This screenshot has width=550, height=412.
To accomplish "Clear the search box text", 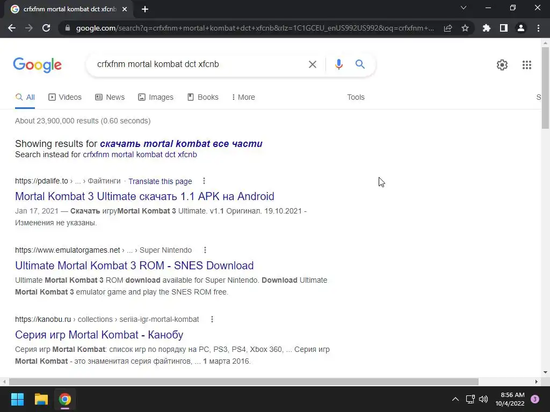I will 312,64.
